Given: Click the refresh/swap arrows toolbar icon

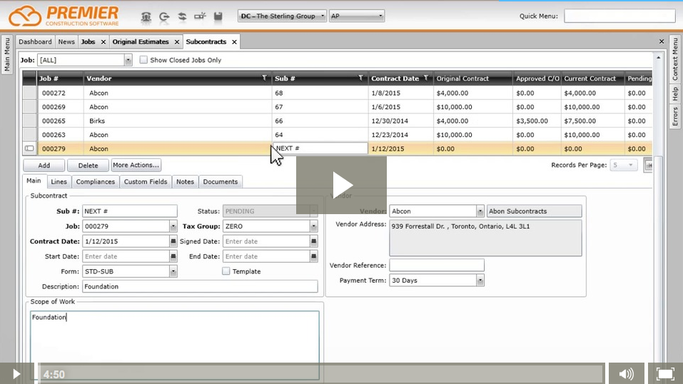Looking at the screenshot, I should [182, 16].
